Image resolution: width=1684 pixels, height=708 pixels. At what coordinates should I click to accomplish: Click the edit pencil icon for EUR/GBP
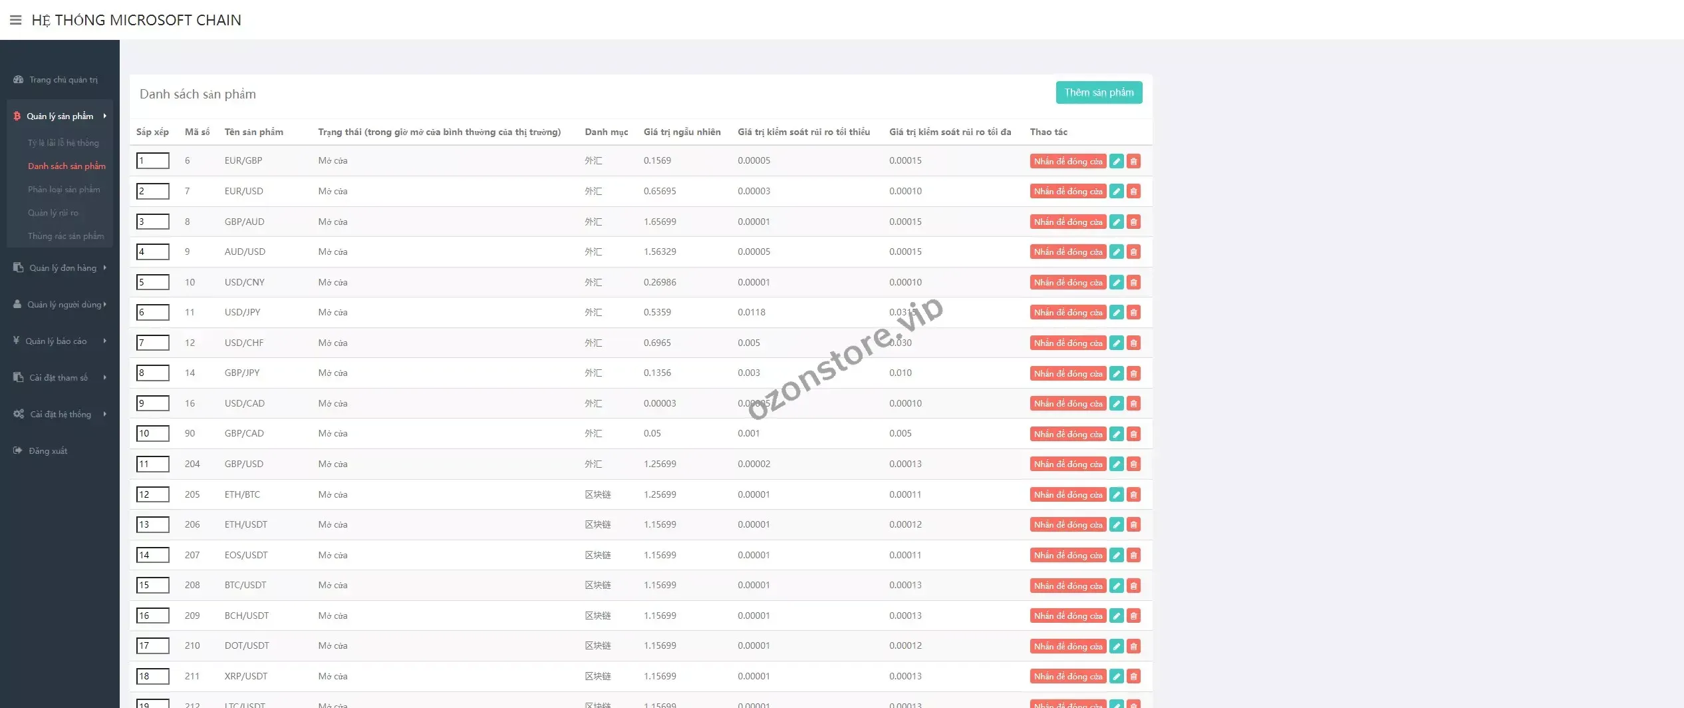pyautogui.click(x=1117, y=161)
